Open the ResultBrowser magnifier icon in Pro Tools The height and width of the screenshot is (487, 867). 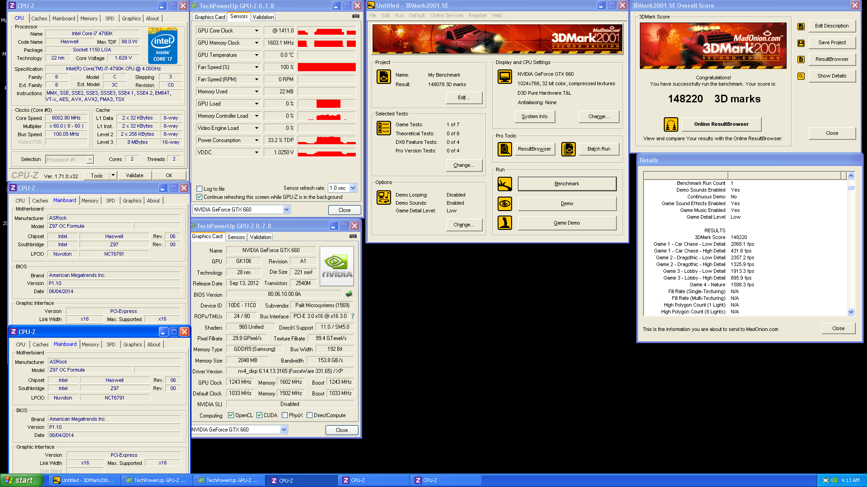[x=504, y=149]
